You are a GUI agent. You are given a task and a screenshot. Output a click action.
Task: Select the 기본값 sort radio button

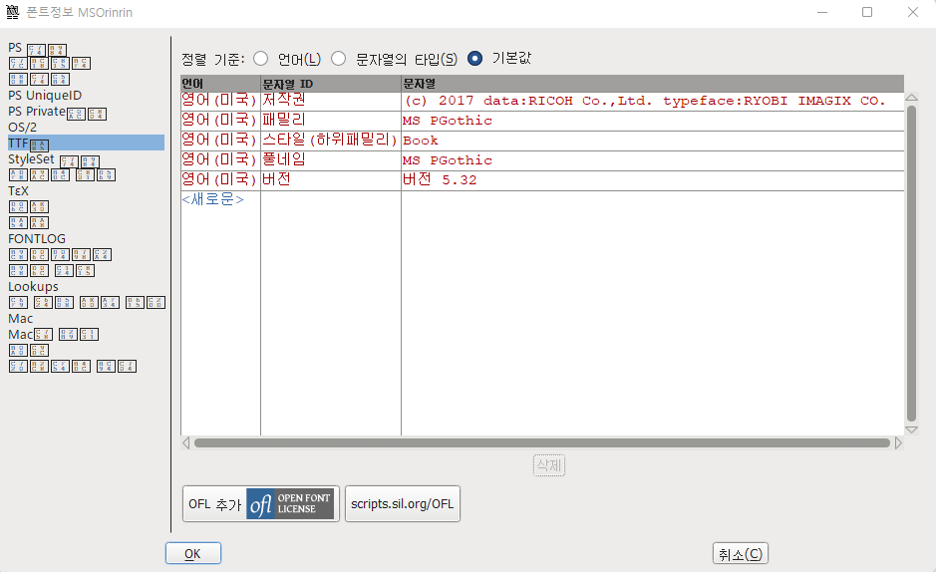(x=475, y=59)
